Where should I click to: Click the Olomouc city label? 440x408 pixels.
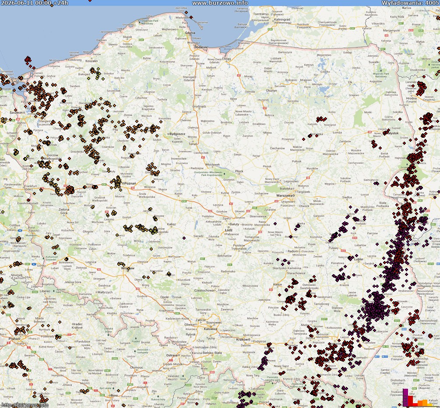(x=136, y=367)
